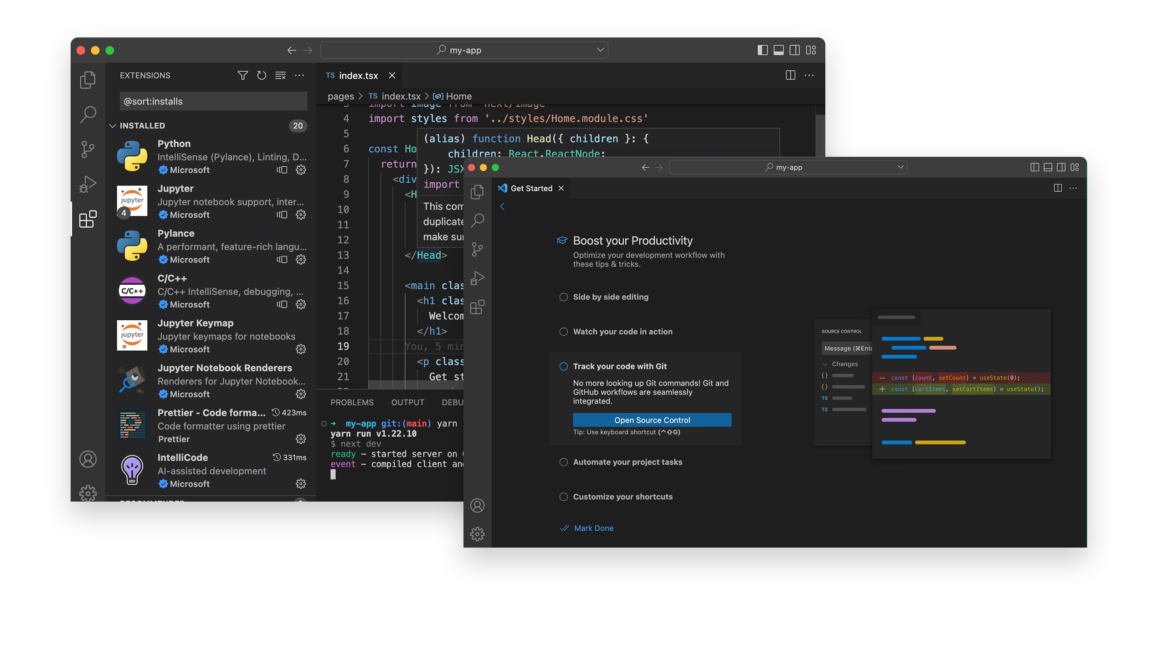Open manage gear for Pylance extension
The image size is (1158, 651).
301,259
